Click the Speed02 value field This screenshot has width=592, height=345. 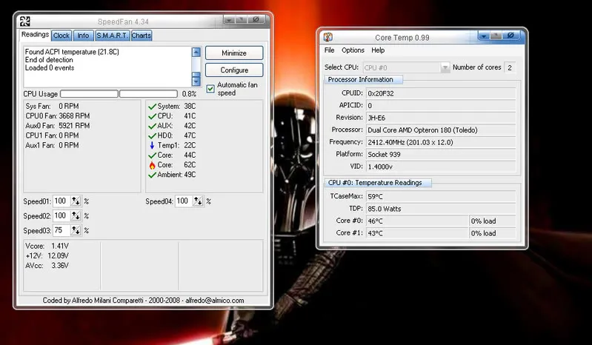[61, 215]
